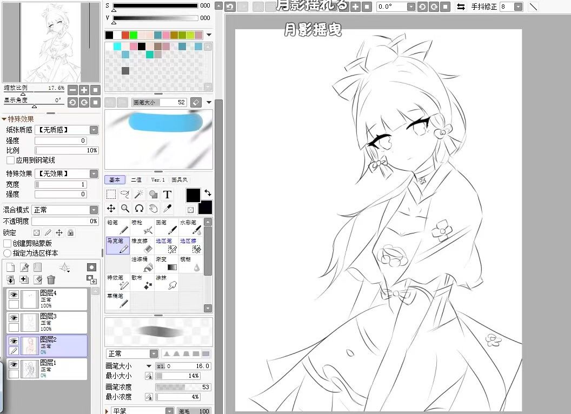Choose the 喷枪 airbrush tool
This screenshot has height=414, width=571.
[x=142, y=226]
